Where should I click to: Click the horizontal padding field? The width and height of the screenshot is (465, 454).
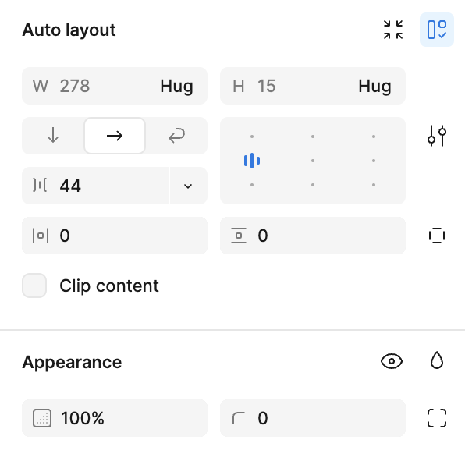click(115, 236)
